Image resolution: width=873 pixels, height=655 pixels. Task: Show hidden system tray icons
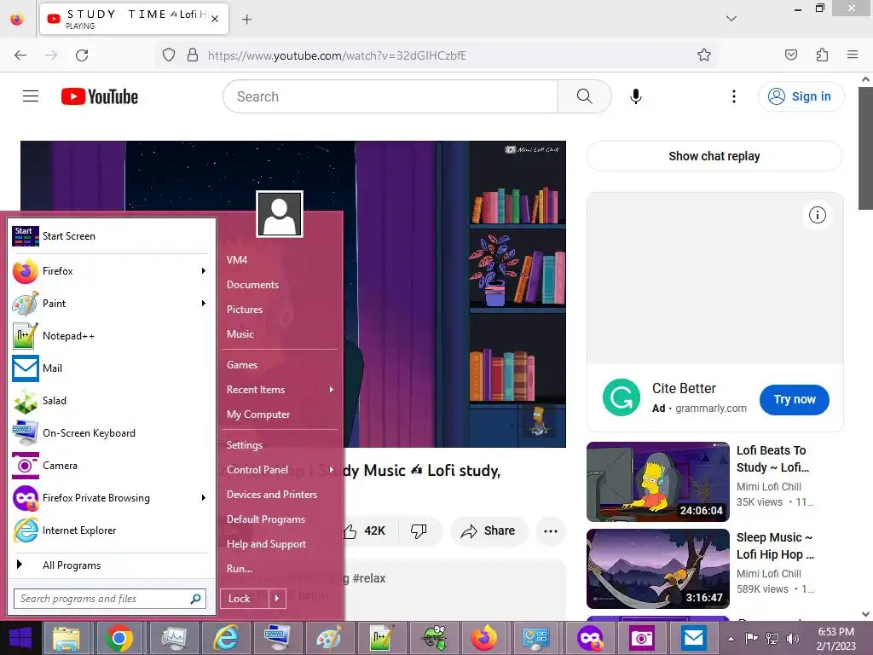point(731,639)
